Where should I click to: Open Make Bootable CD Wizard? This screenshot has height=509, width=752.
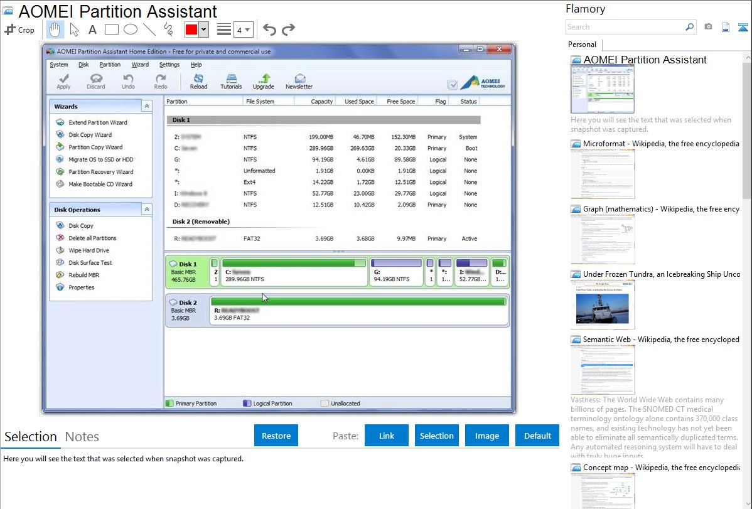[100, 184]
